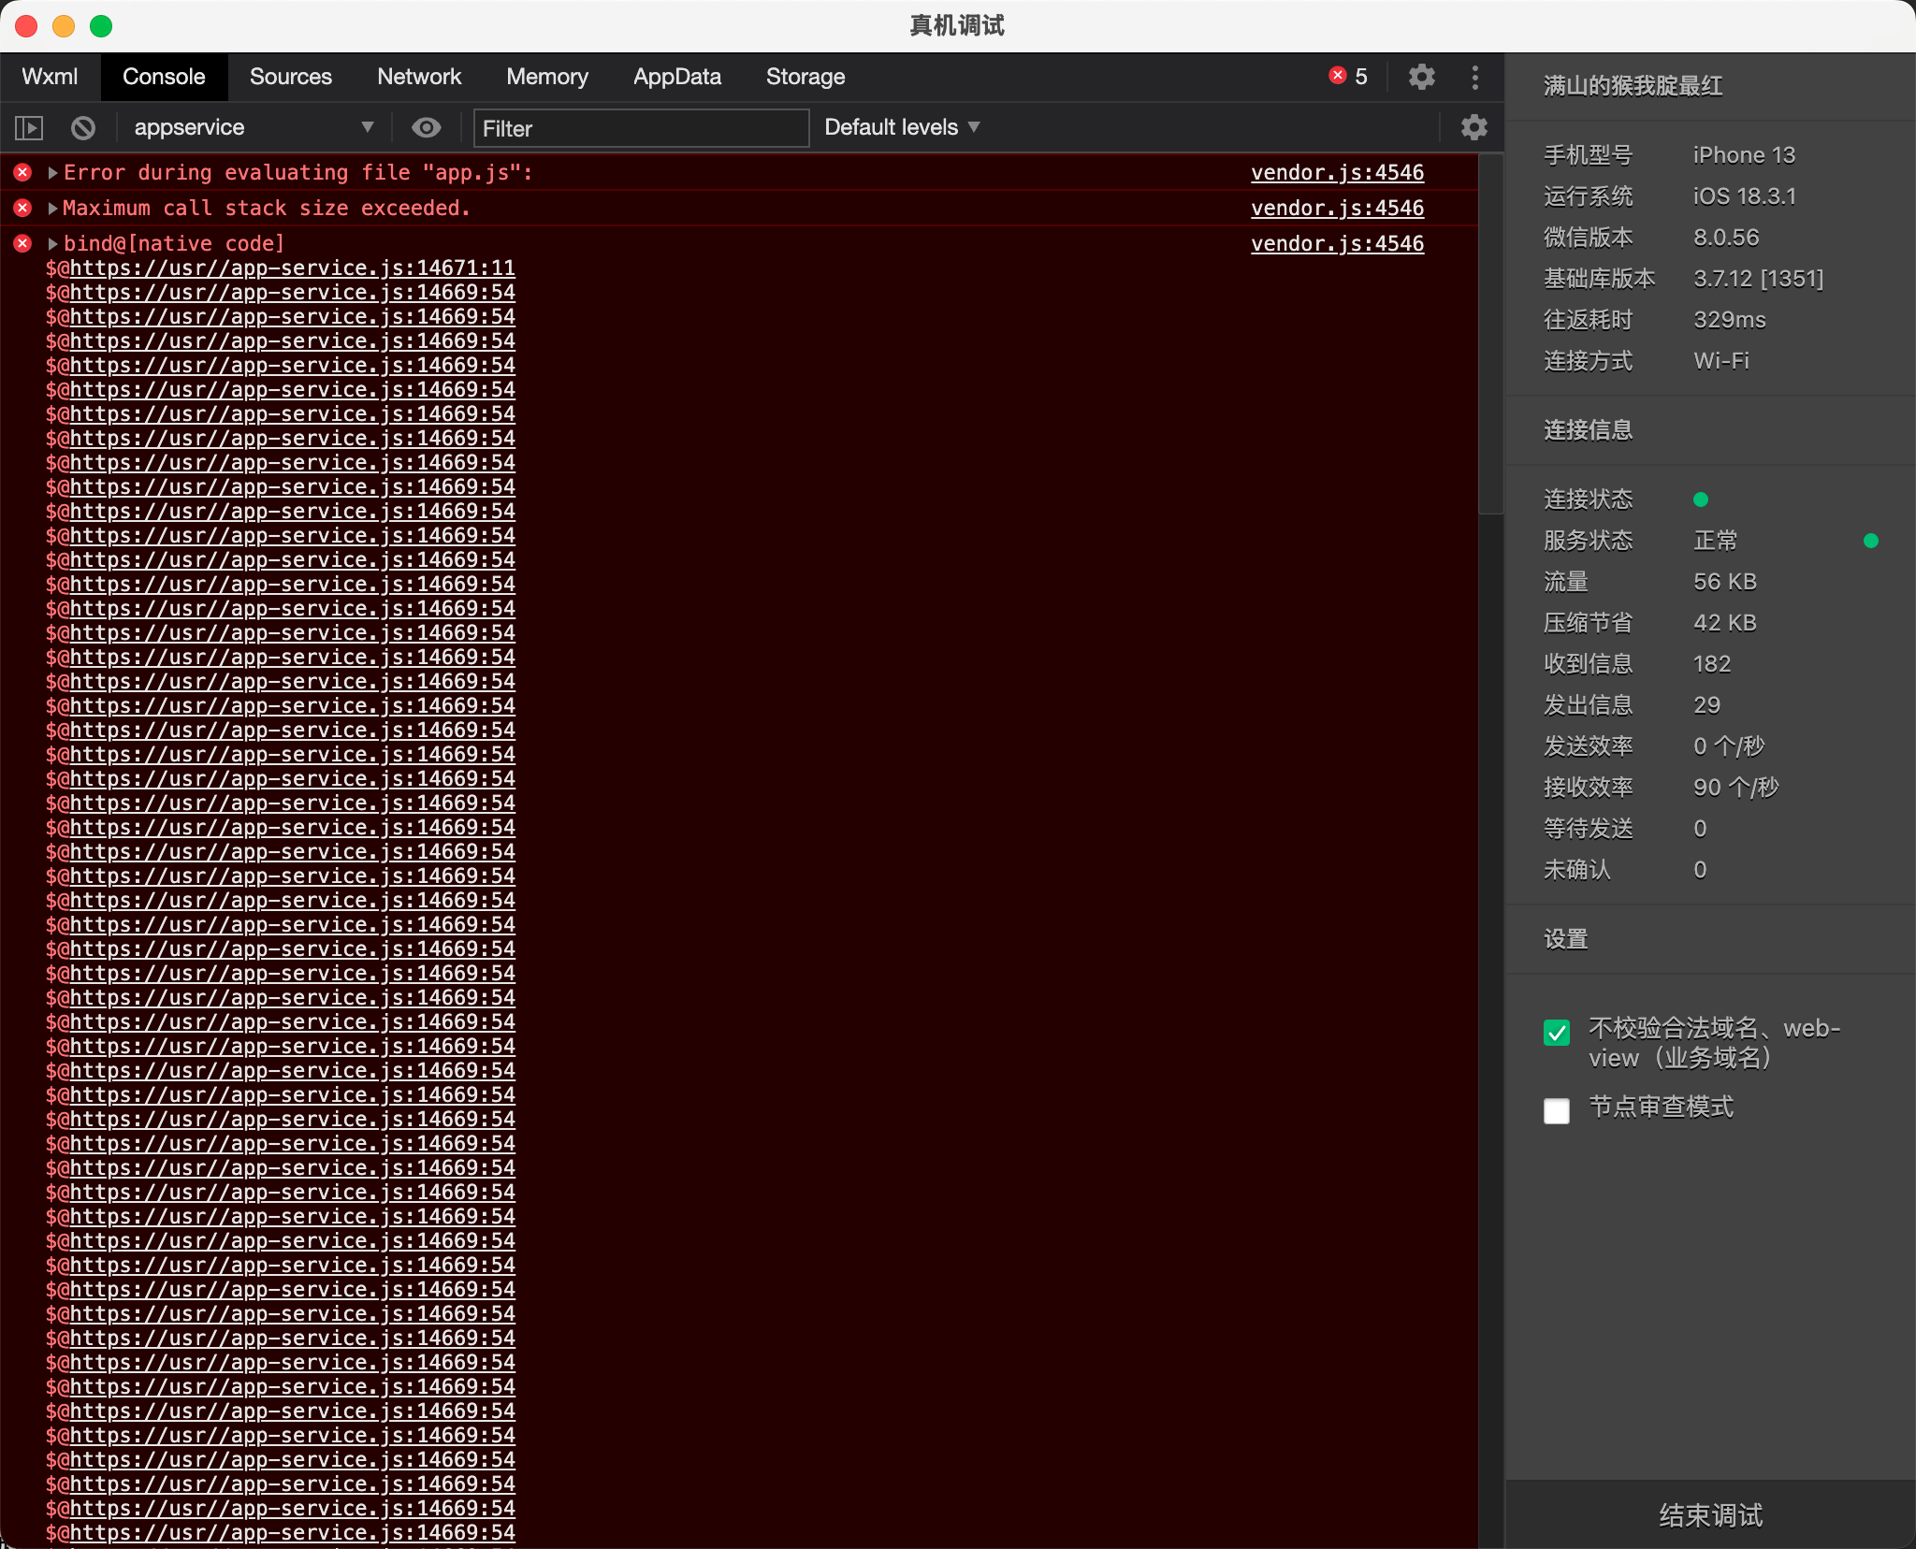Image resolution: width=1916 pixels, height=1549 pixels.
Task: Click the green 服务状态 indicator dot
Action: [1871, 541]
